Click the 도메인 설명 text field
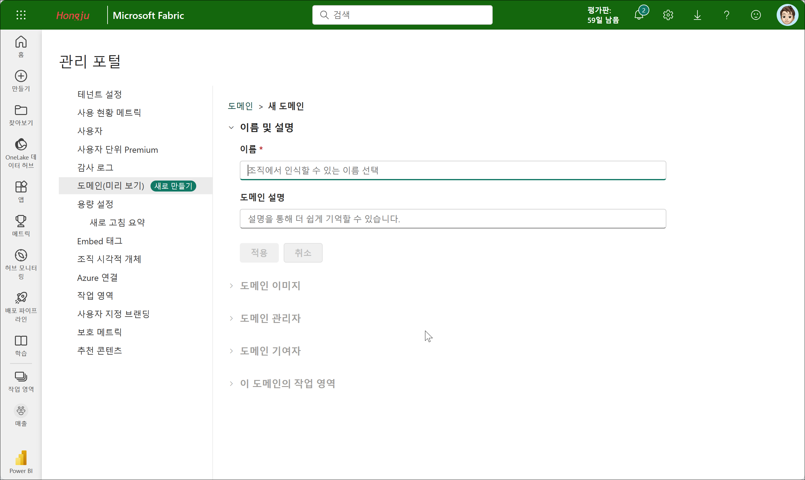Image resolution: width=805 pixels, height=480 pixels. [452, 219]
